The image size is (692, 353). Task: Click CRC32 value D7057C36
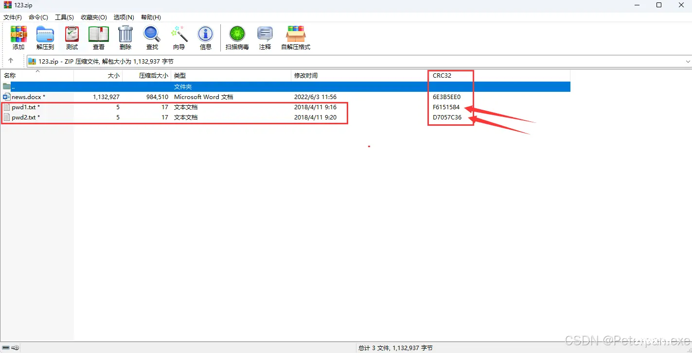(x=447, y=117)
